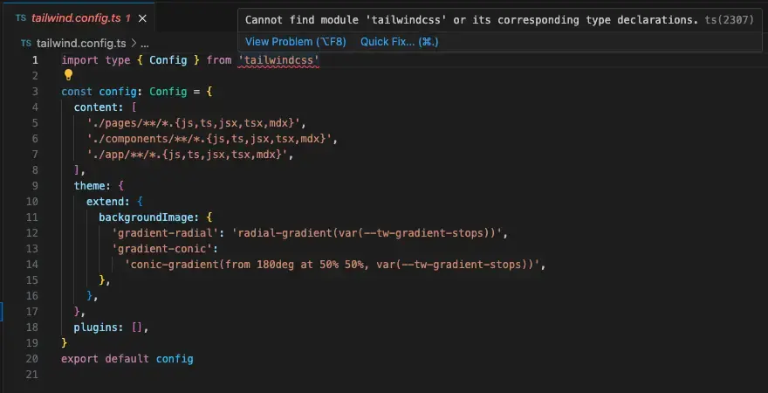Click the 'gradient-conic' key
This screenshot has width=768, height=393.
[x=161, y=248]
